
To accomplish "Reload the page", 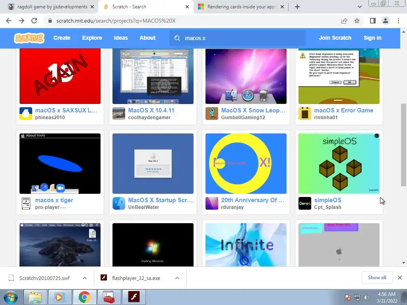I will click(34, 21).
